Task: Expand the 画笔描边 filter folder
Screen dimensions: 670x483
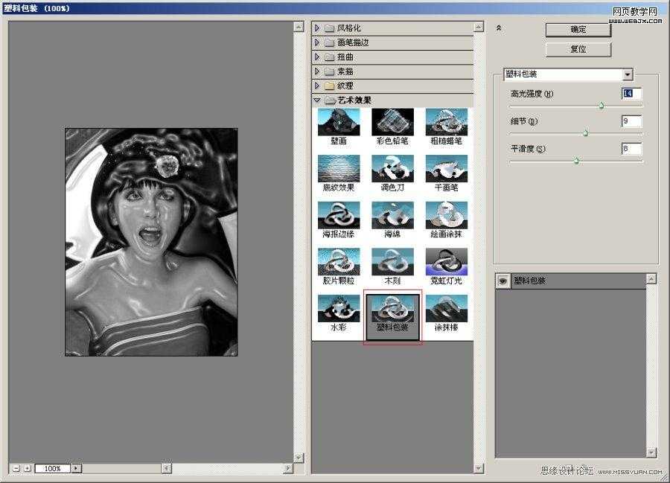Action: pyautogui.click(x=317, y=42)
